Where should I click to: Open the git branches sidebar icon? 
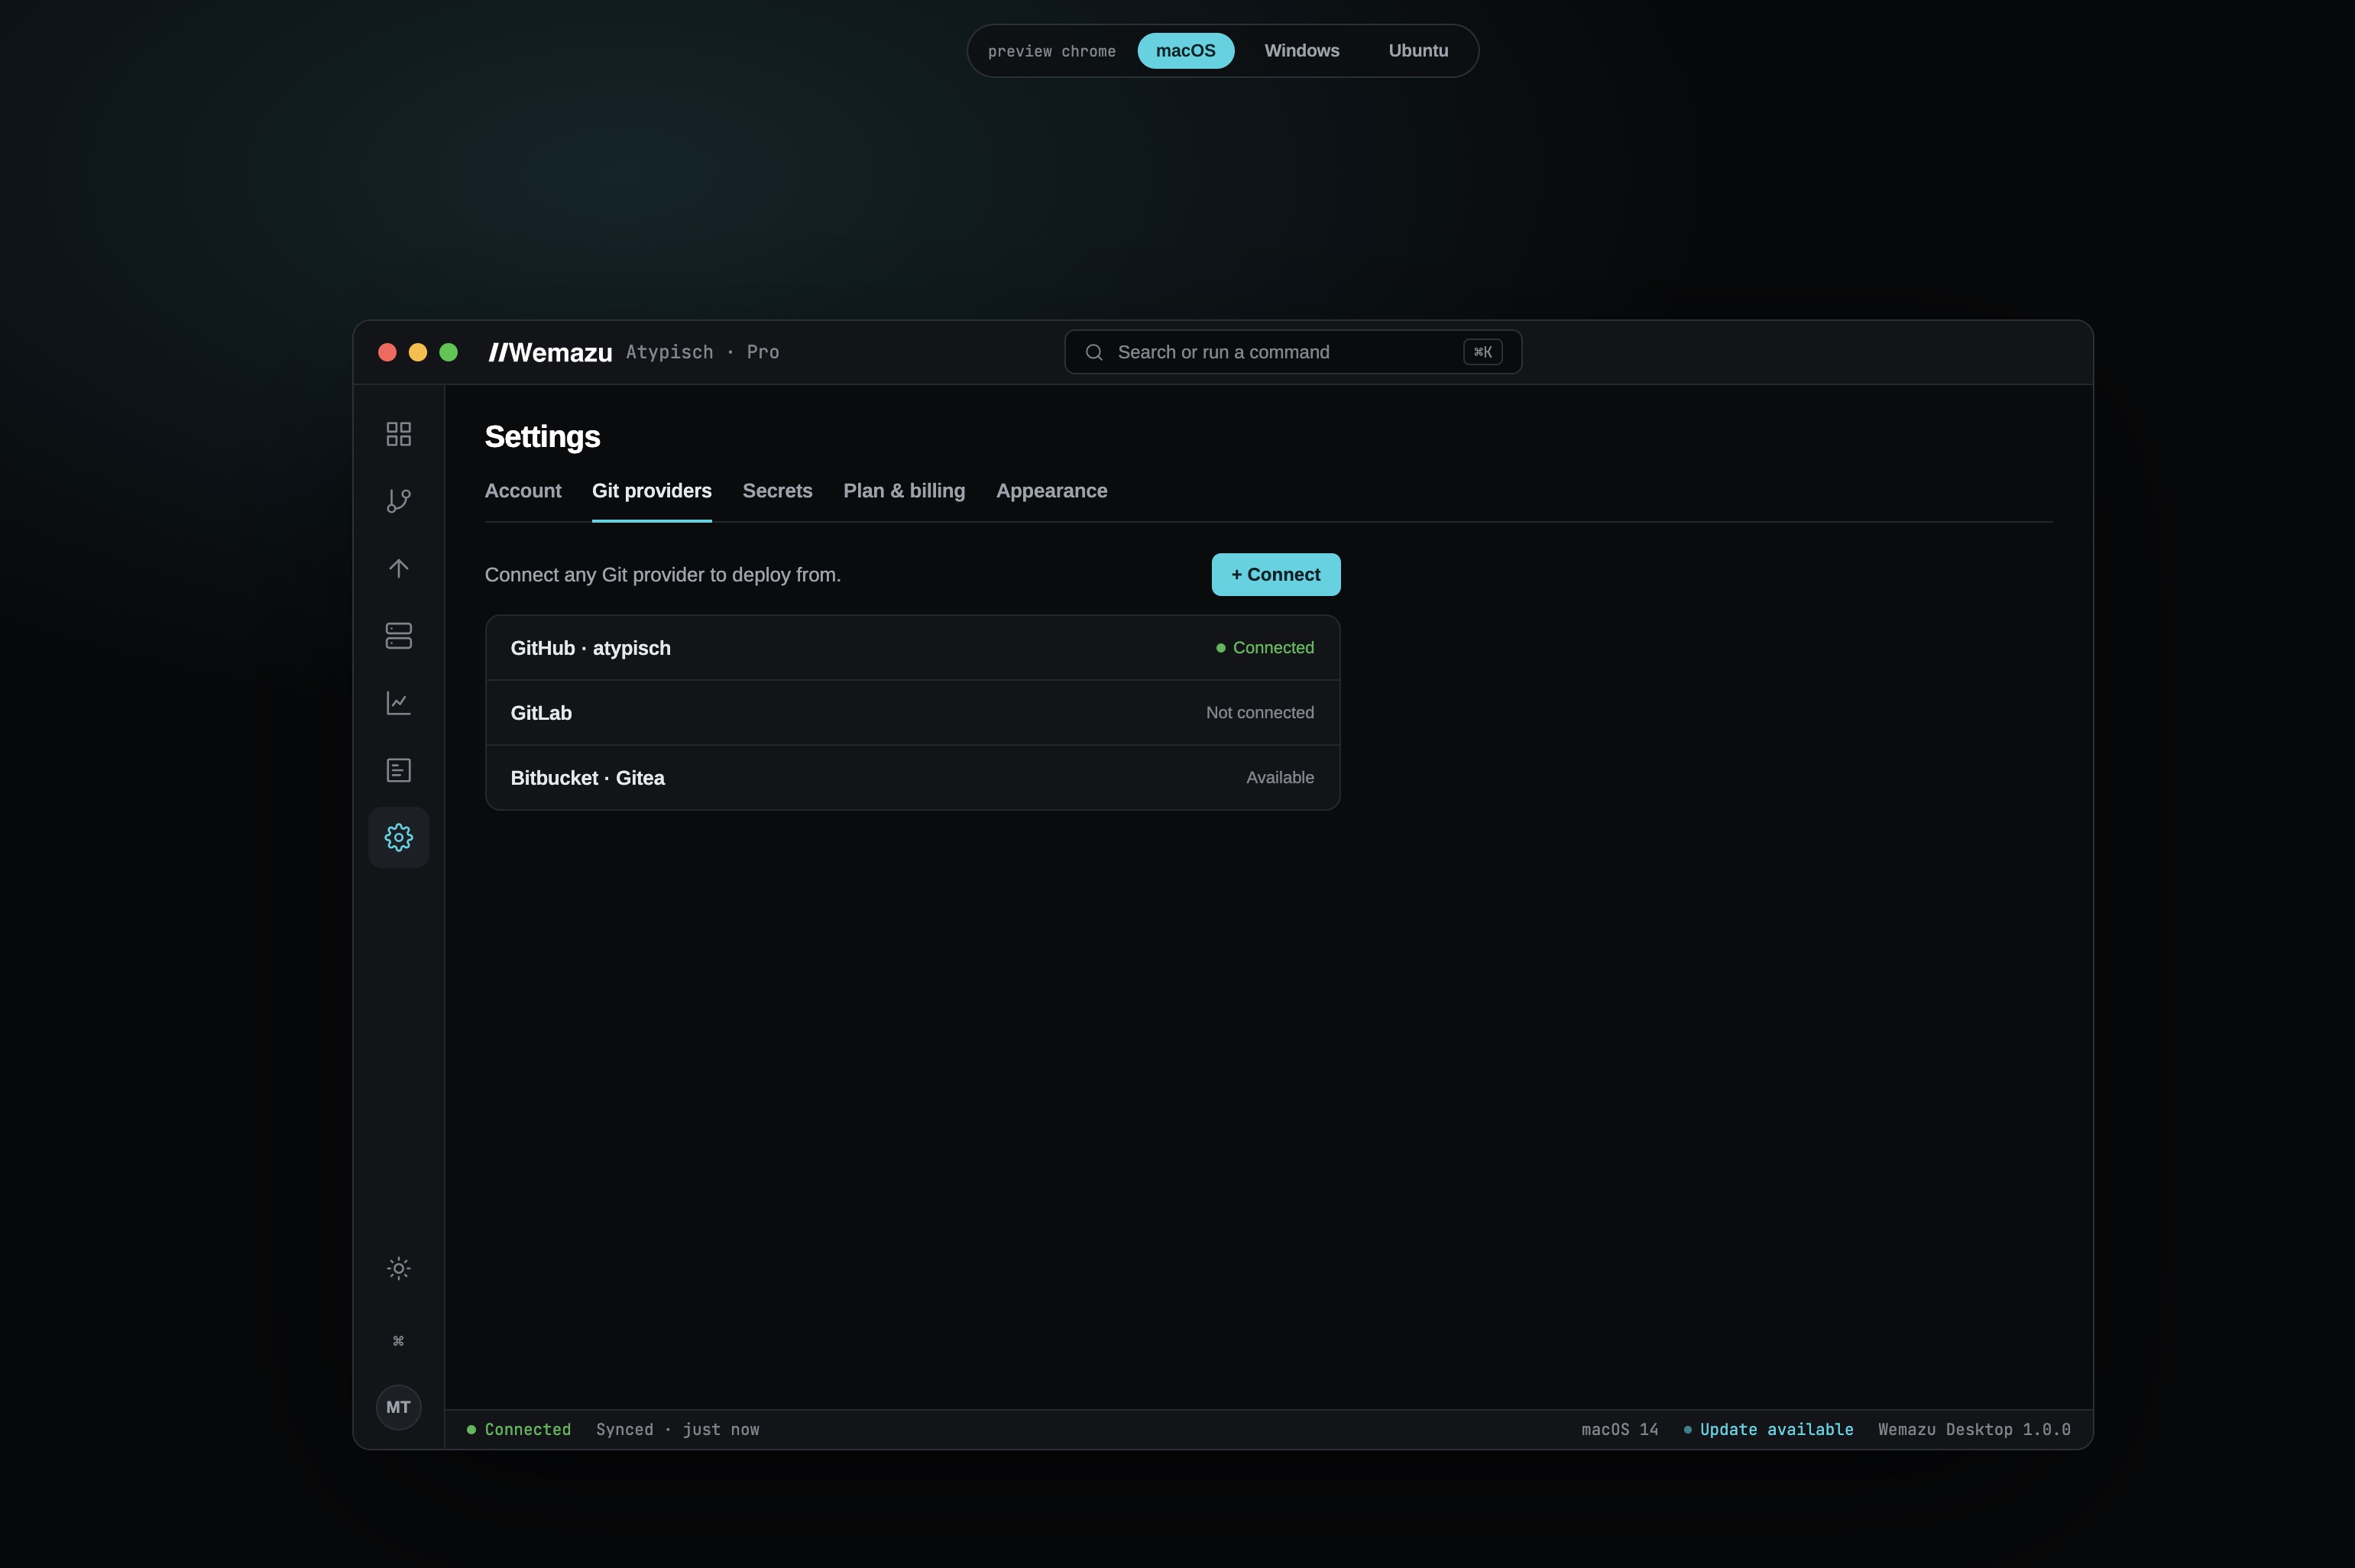pyautogui.click(x=398, y=501)
